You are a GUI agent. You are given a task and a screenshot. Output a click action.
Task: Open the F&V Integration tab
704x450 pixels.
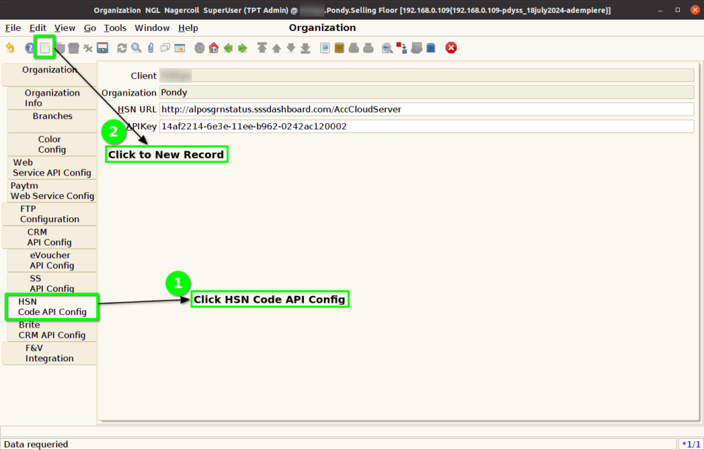[x=49, y=353]
